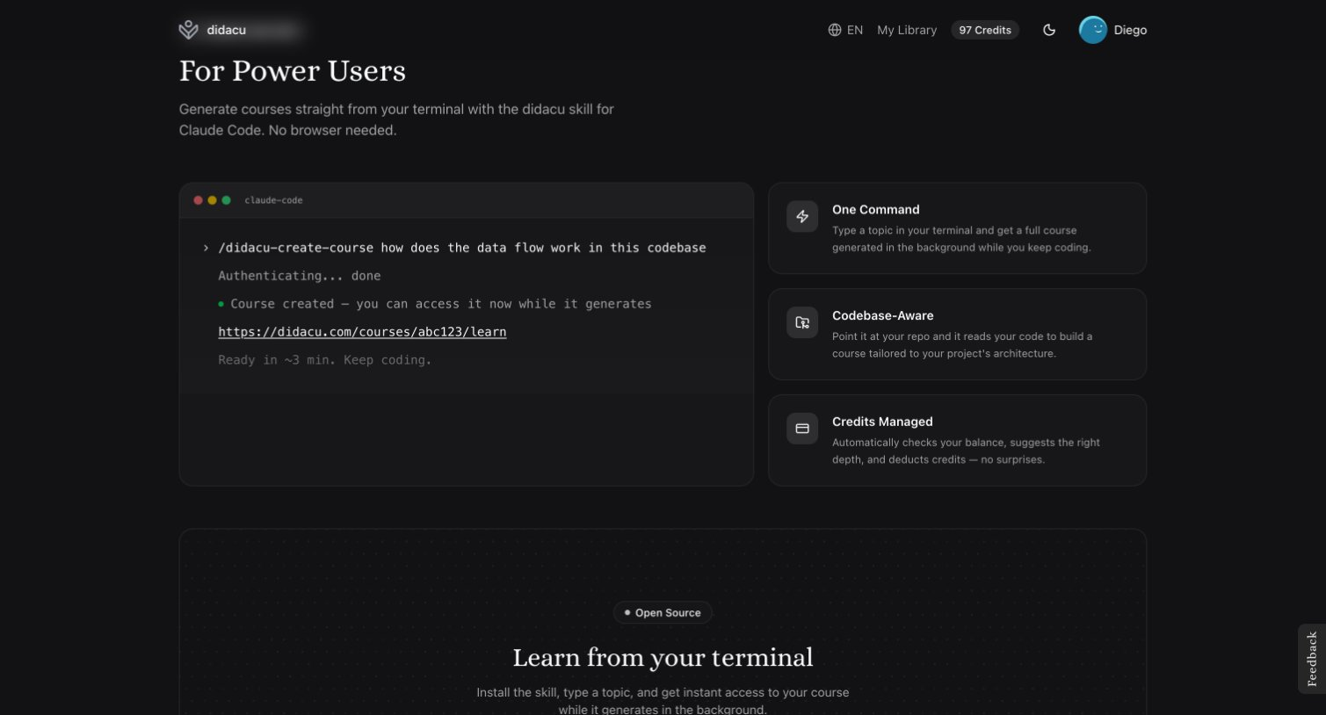Click the red dot on the terminal window
This screenshot has height=715, width=1326.
pos(199,200)
